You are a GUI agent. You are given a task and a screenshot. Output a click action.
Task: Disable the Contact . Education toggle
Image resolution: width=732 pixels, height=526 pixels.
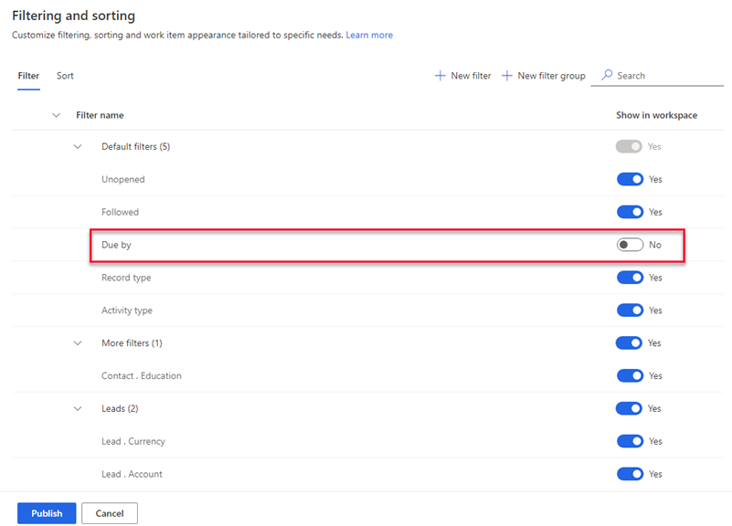click(630, 375)
